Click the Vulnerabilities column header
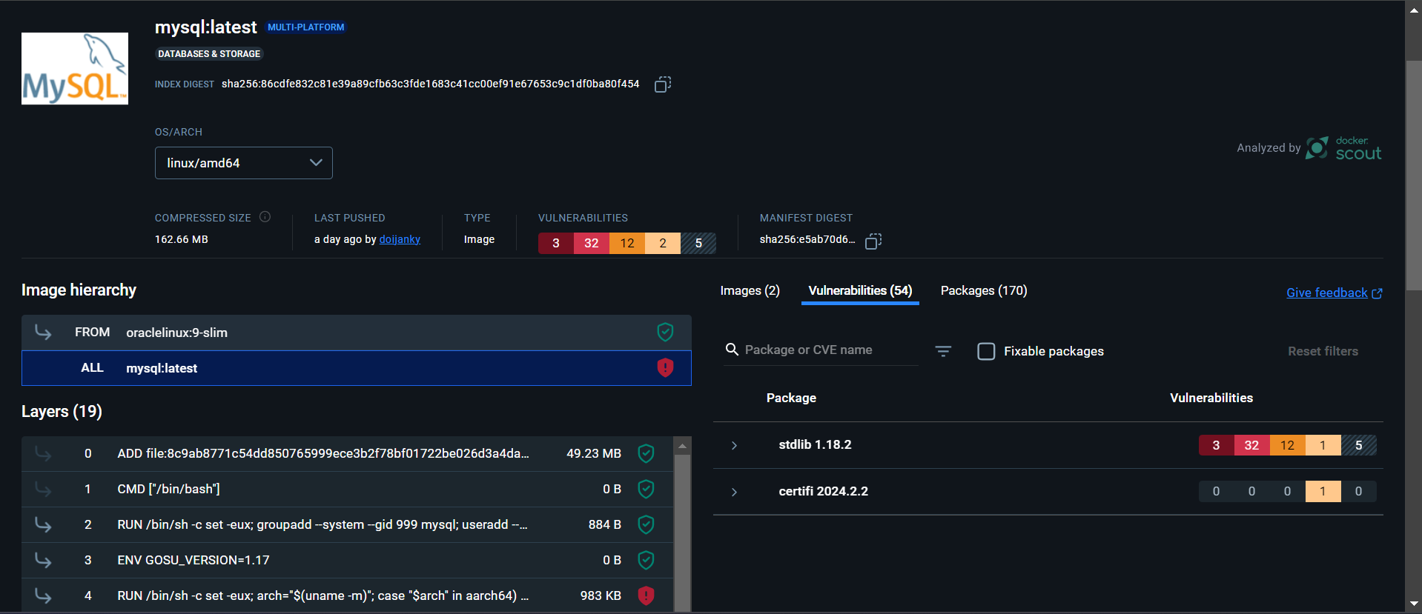 tap(1211, 398)
